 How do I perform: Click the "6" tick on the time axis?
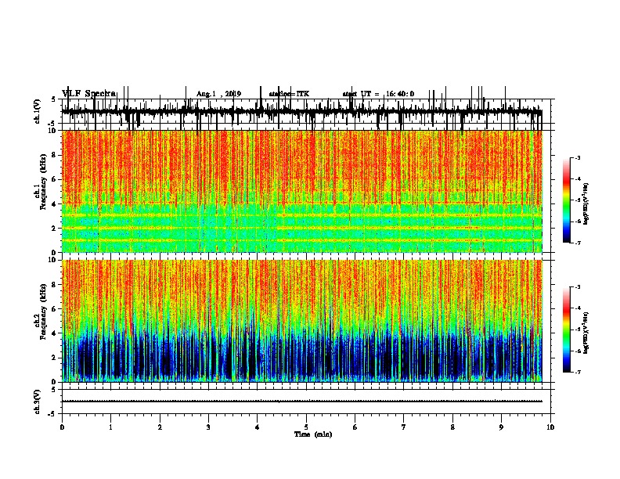pyautogui.click(x=355, y=427)
